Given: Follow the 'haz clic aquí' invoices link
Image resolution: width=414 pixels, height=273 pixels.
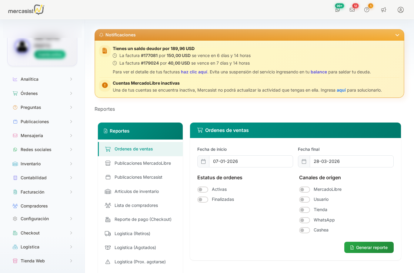Looking at the screenshot, I should [x=194, y=72].
